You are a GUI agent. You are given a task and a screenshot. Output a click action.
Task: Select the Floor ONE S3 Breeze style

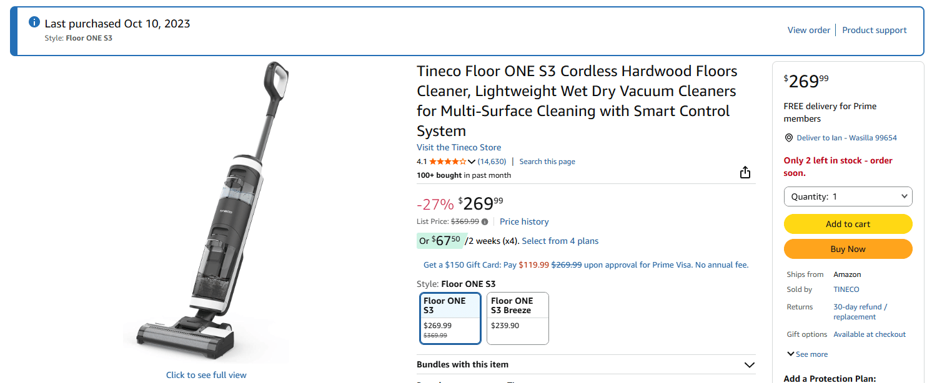coord(517,318)
